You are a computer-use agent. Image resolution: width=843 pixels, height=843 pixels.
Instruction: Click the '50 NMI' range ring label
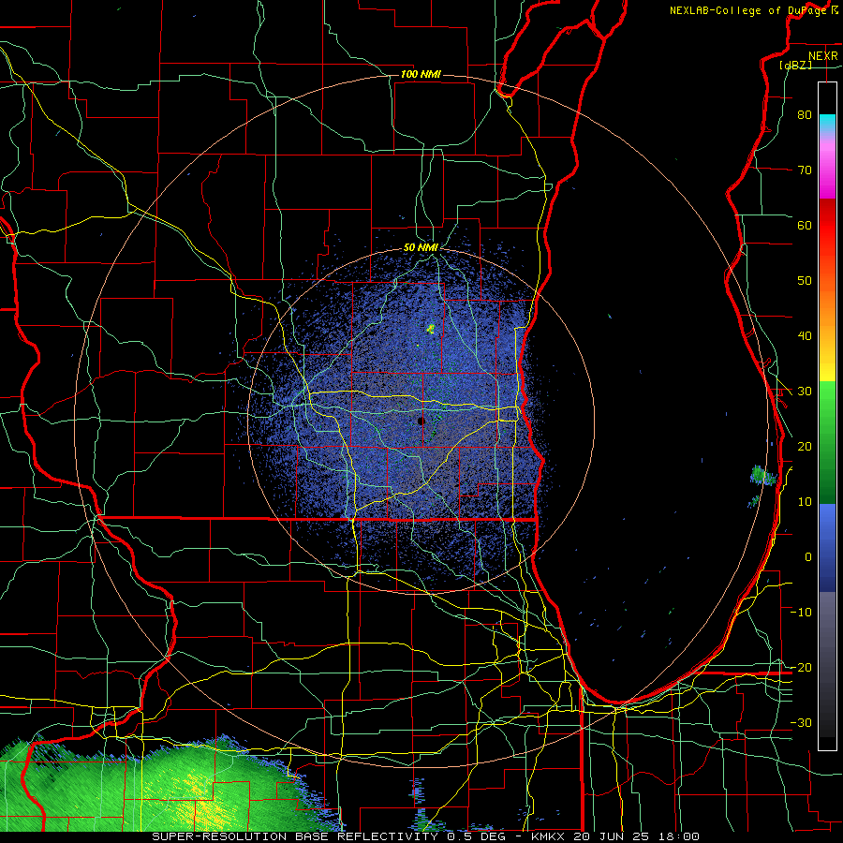421,248
